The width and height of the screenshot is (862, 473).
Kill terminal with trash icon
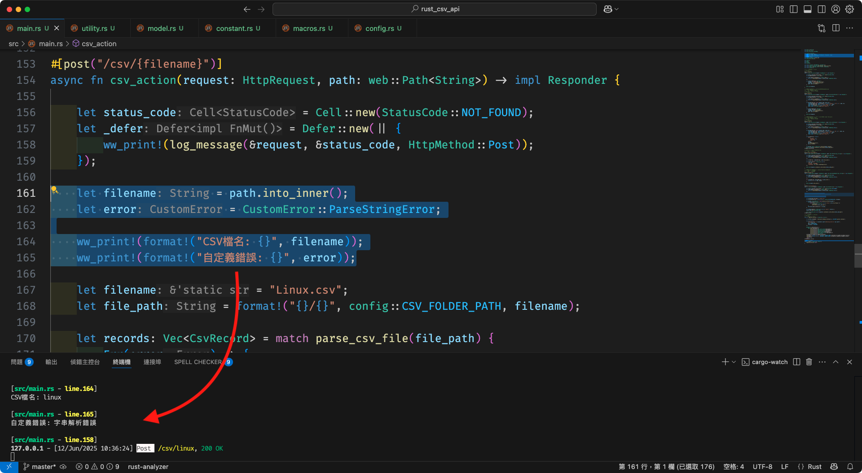[809, 362]
